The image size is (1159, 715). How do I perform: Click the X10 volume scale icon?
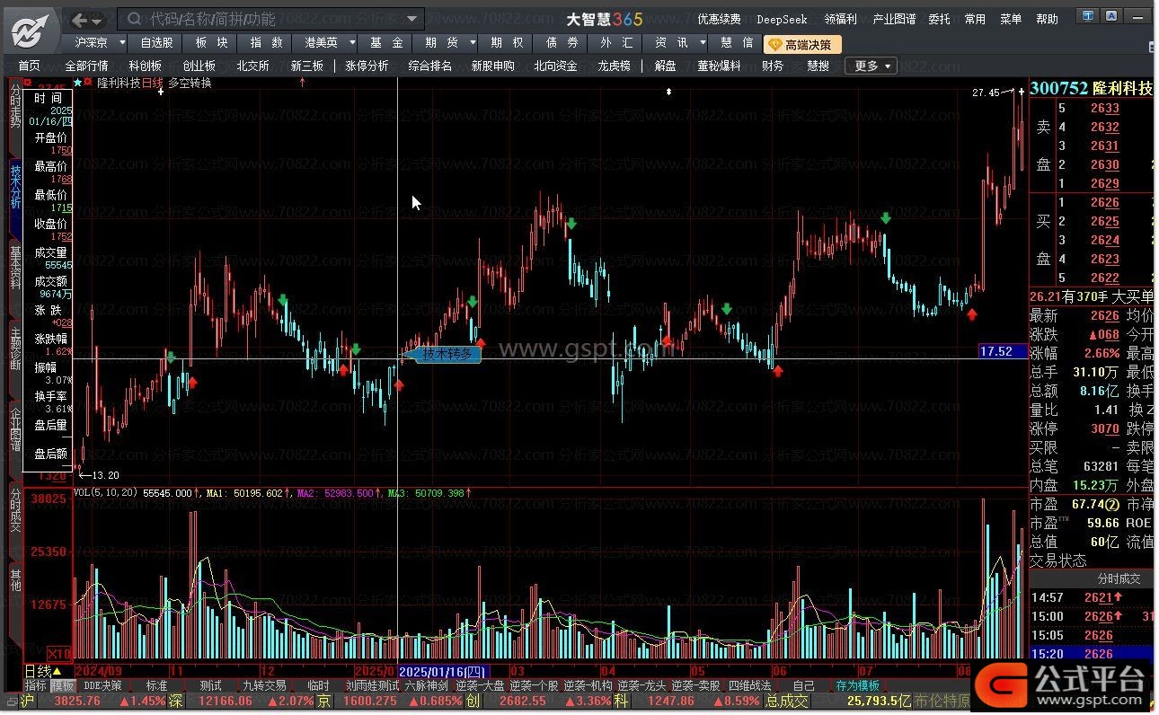tap(59, 653)
